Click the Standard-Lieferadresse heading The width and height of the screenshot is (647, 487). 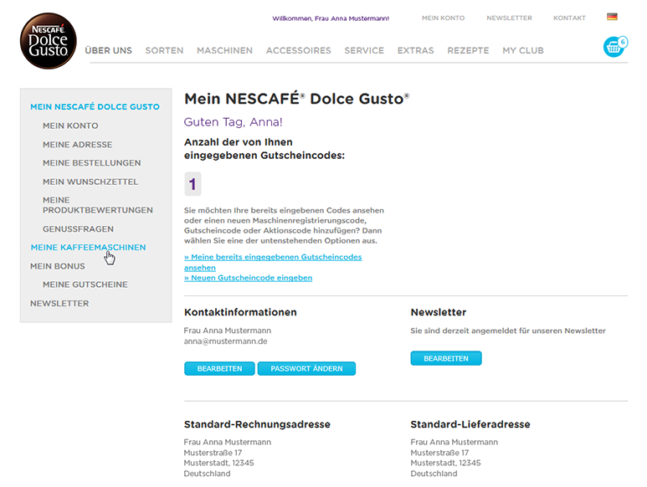(x=470, y=424)
